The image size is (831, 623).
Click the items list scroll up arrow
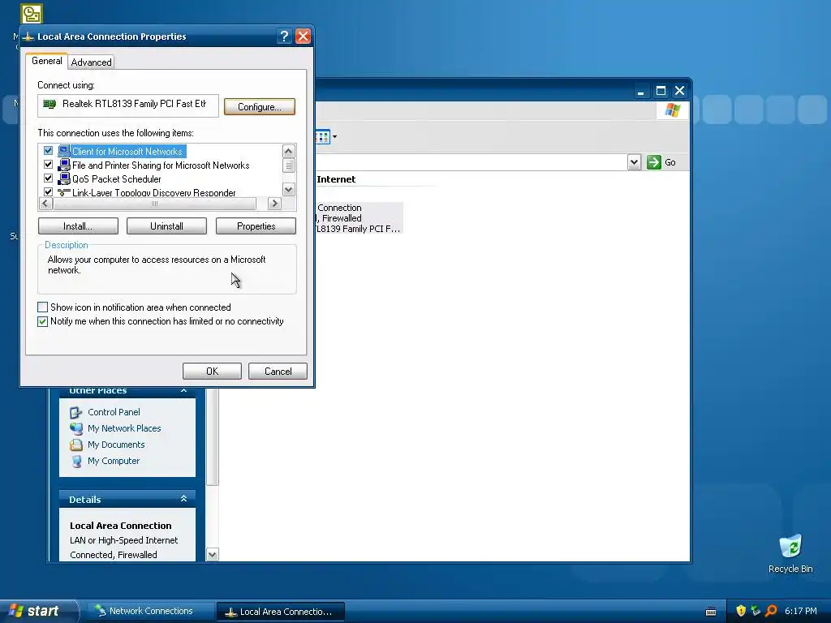[288, 151]
